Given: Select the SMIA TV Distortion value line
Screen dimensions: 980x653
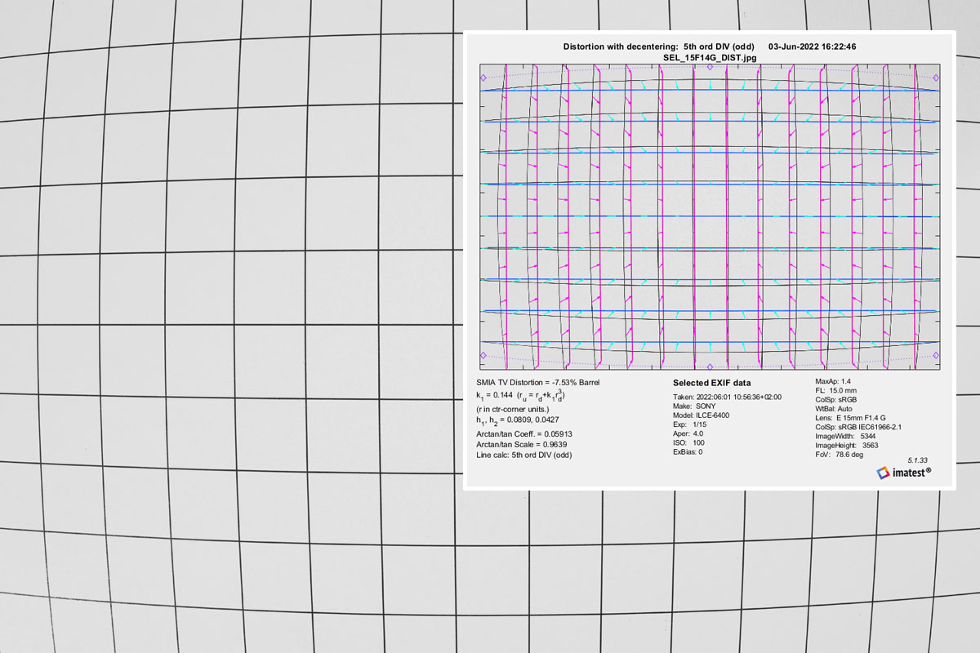Looking at the screenshot, I should [x=538, y=382].
